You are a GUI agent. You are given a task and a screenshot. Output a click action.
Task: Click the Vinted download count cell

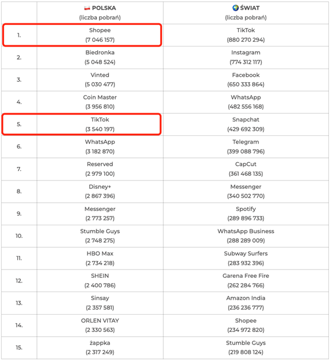click(100, 80)
